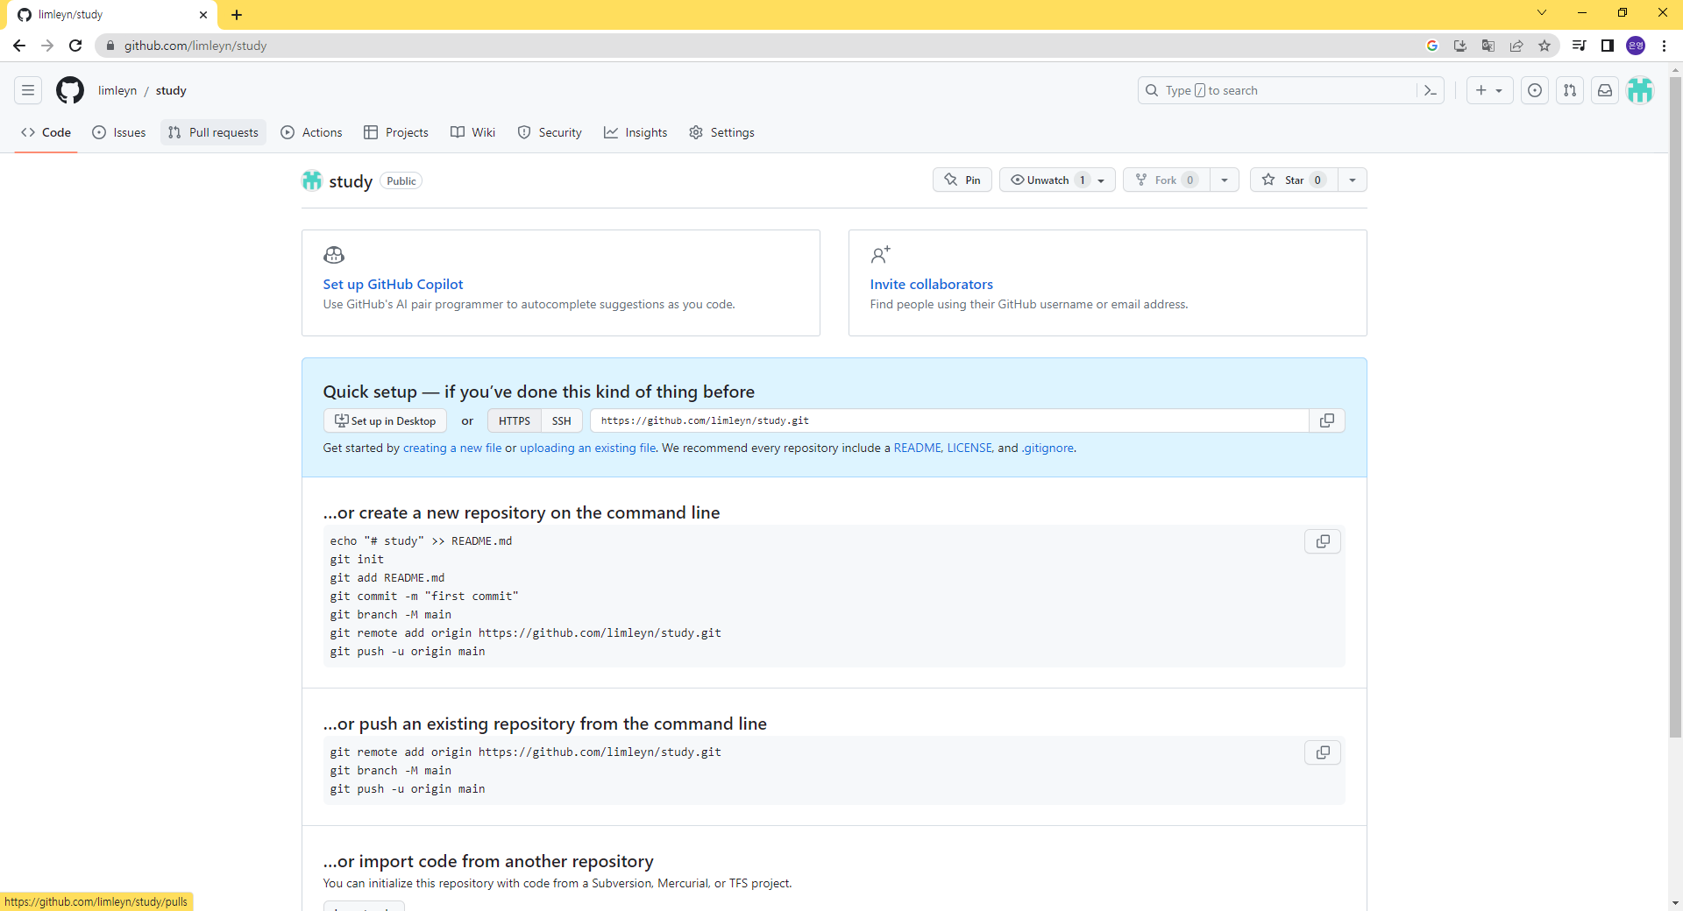Go back with the browser back arrow

tap(19, 46)
